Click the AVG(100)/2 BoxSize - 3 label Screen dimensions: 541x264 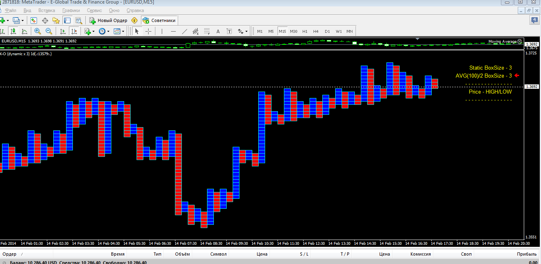(x=484, y=76)
